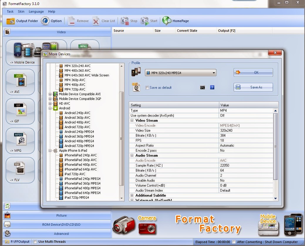This screenshot has width=305, height=246.
Task: Click the Mobile Device banner icon
Action: (268, 225)
